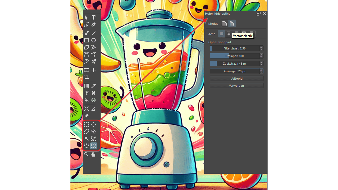Select the Text tool
This screenshot has height=190, width=338.
click(94, 17)
